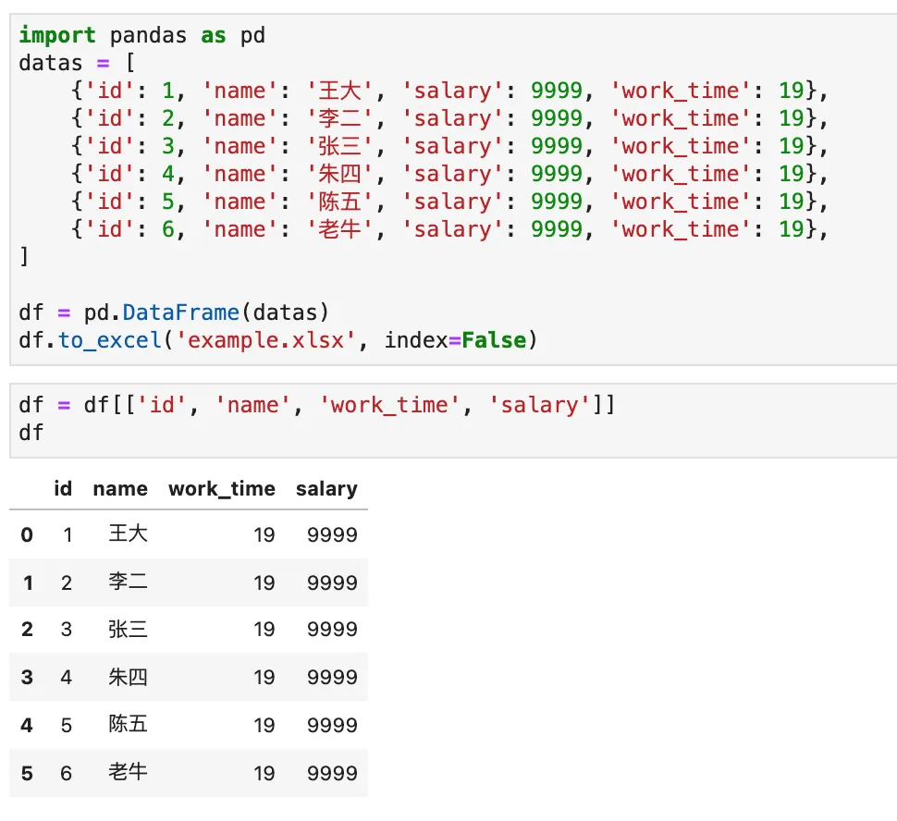Viewport: 897px width, 821px height.
Task: Click the 'example.xlsx' string in to_excel call
Action: coord(266,341)
